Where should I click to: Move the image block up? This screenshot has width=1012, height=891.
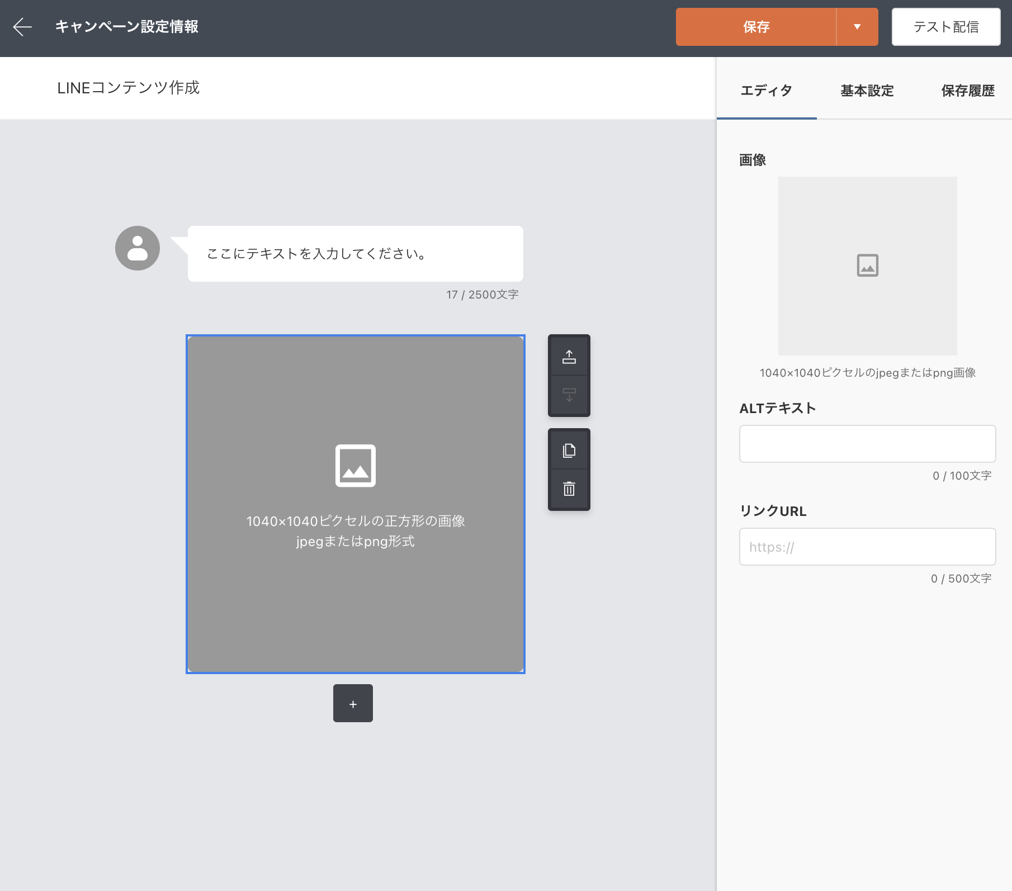point(569,357)
